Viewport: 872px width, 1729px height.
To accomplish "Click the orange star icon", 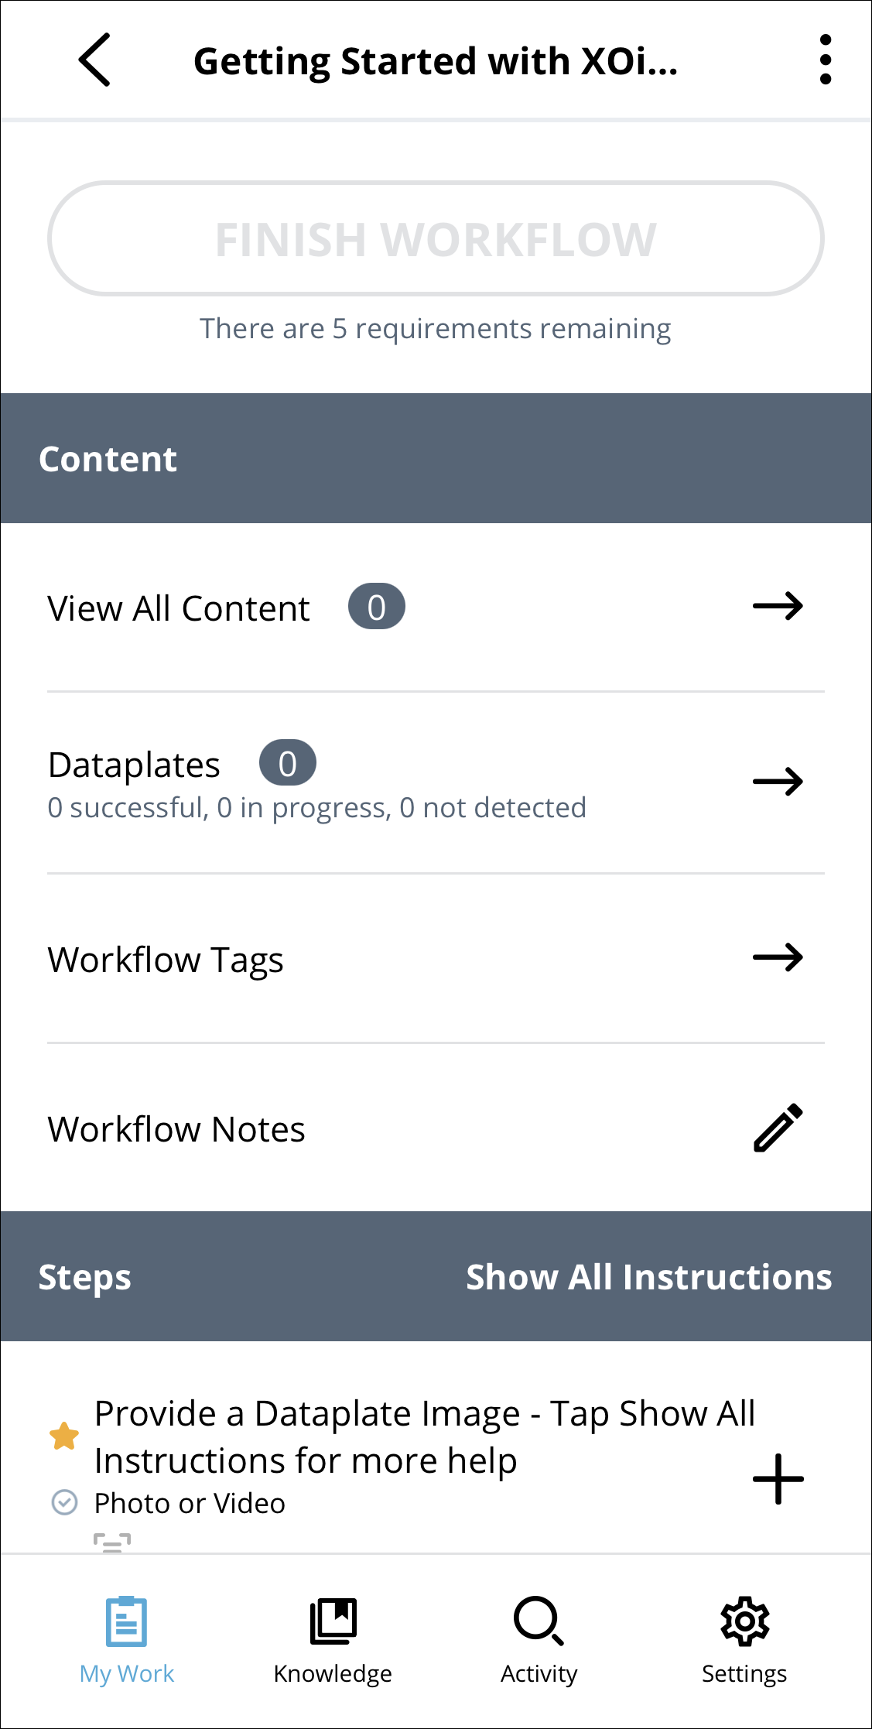I will tap(64, 1436).
